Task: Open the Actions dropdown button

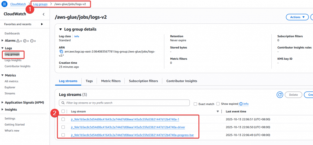Action: tap(297, 17)
